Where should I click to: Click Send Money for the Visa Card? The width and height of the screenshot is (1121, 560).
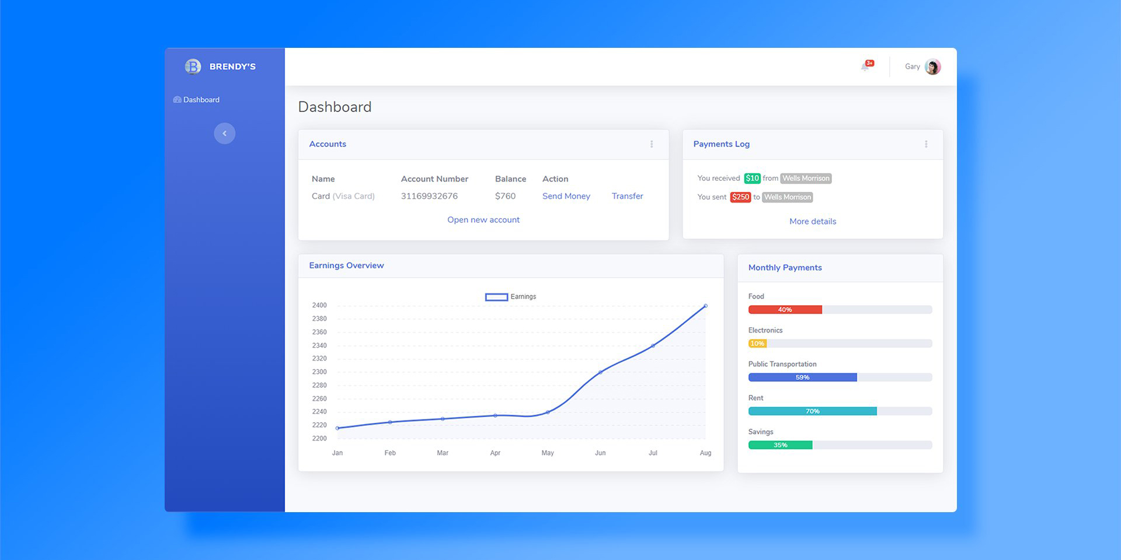point(566,196)
